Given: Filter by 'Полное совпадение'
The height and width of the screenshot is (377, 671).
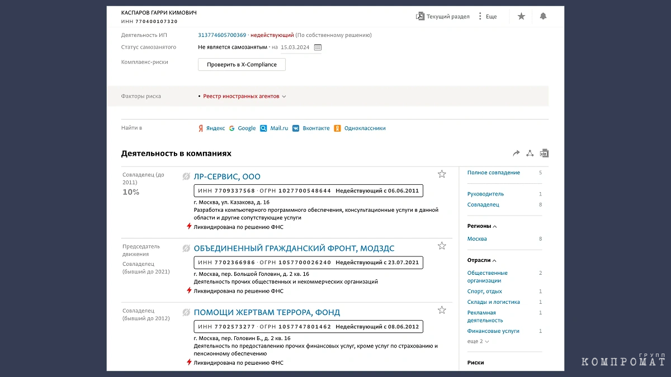Looking at the screenshot, I should (x=494, y=173).
